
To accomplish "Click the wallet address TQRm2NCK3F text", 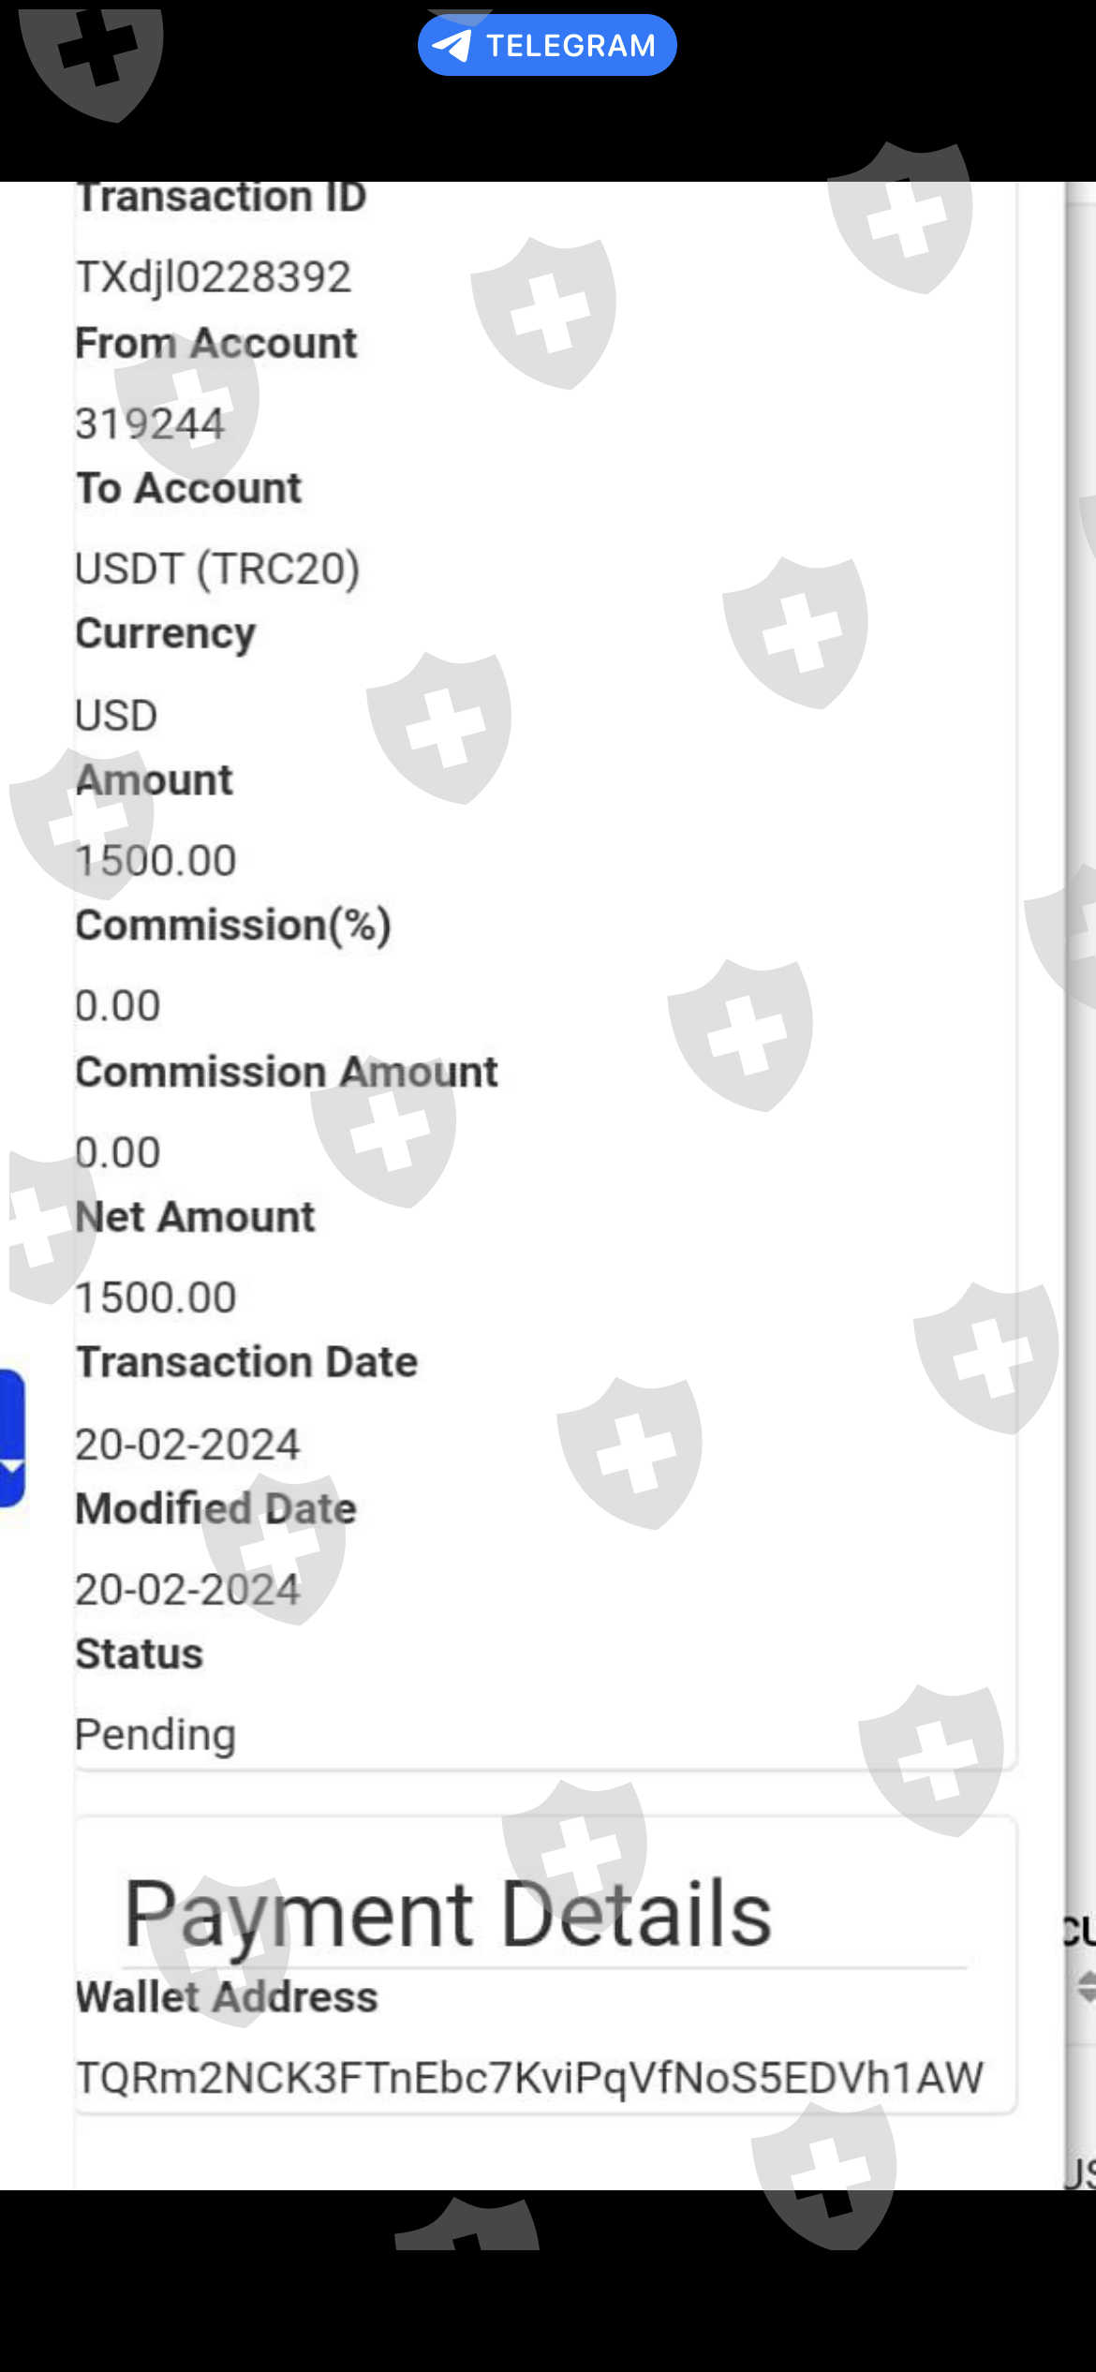I will click(x=529, y=2077).
